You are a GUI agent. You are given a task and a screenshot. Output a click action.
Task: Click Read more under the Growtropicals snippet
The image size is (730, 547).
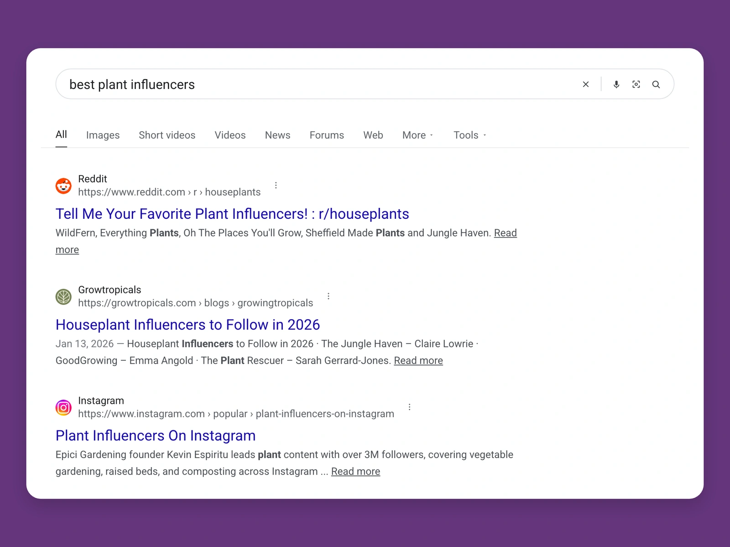pyautogui.click(x=418, y=361)
